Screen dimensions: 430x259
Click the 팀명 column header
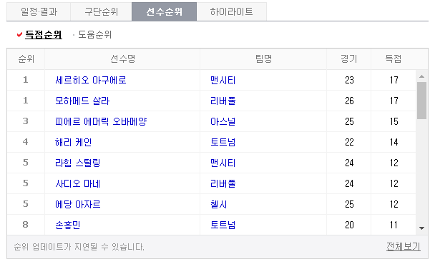pos(263,59)
